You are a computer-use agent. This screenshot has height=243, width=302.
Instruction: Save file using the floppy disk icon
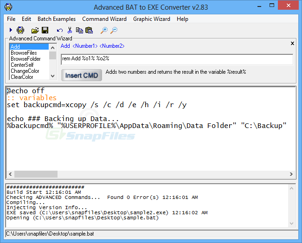[x=45, y=30]
